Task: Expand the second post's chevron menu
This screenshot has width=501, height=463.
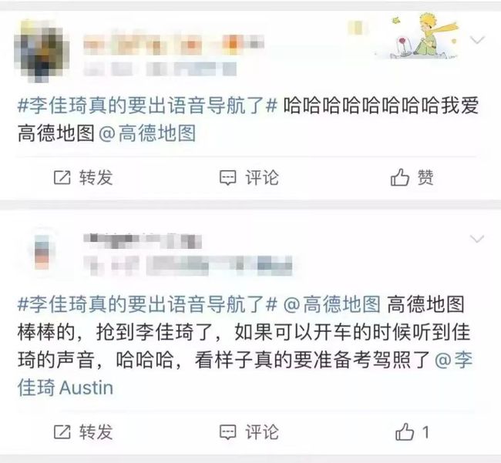Action: [x=477, y=239]
